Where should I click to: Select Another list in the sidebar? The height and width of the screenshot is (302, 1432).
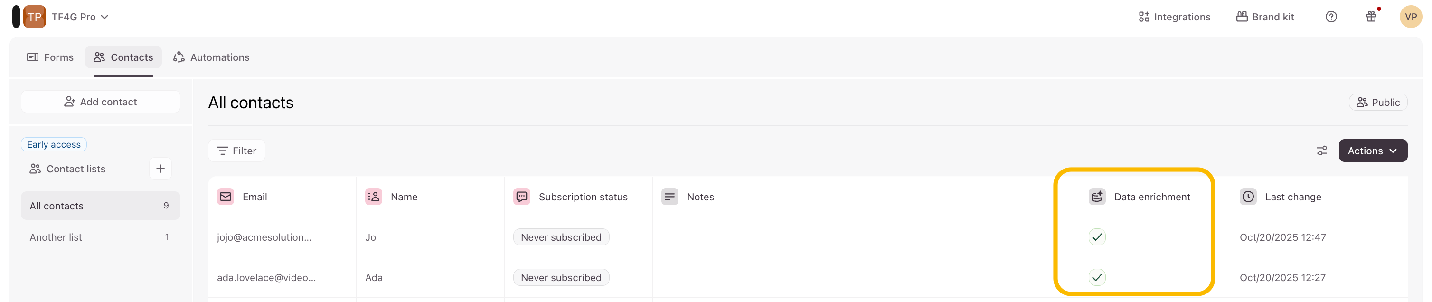tap(56, 237)
